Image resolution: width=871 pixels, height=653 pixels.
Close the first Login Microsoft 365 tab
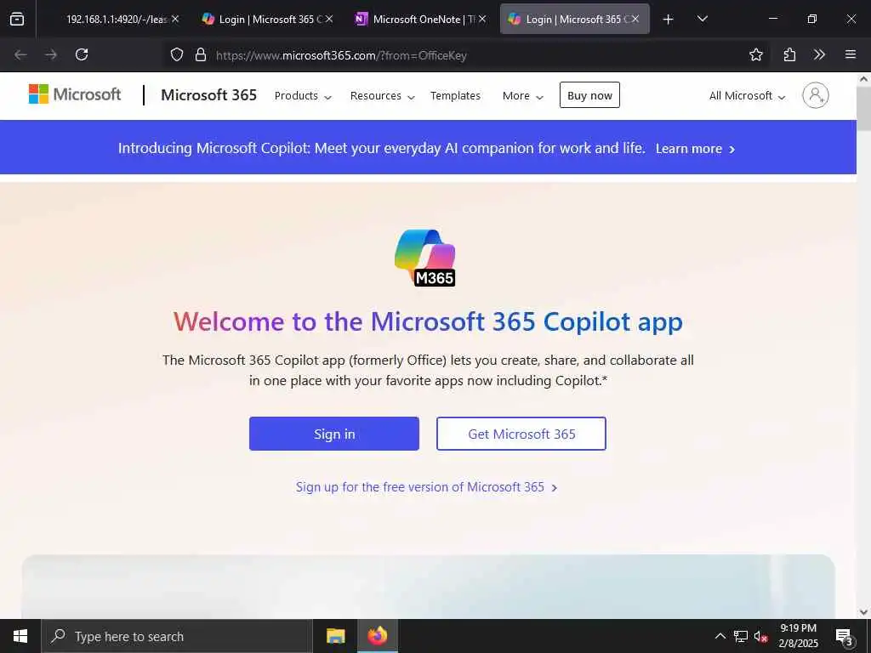[329, 19]
